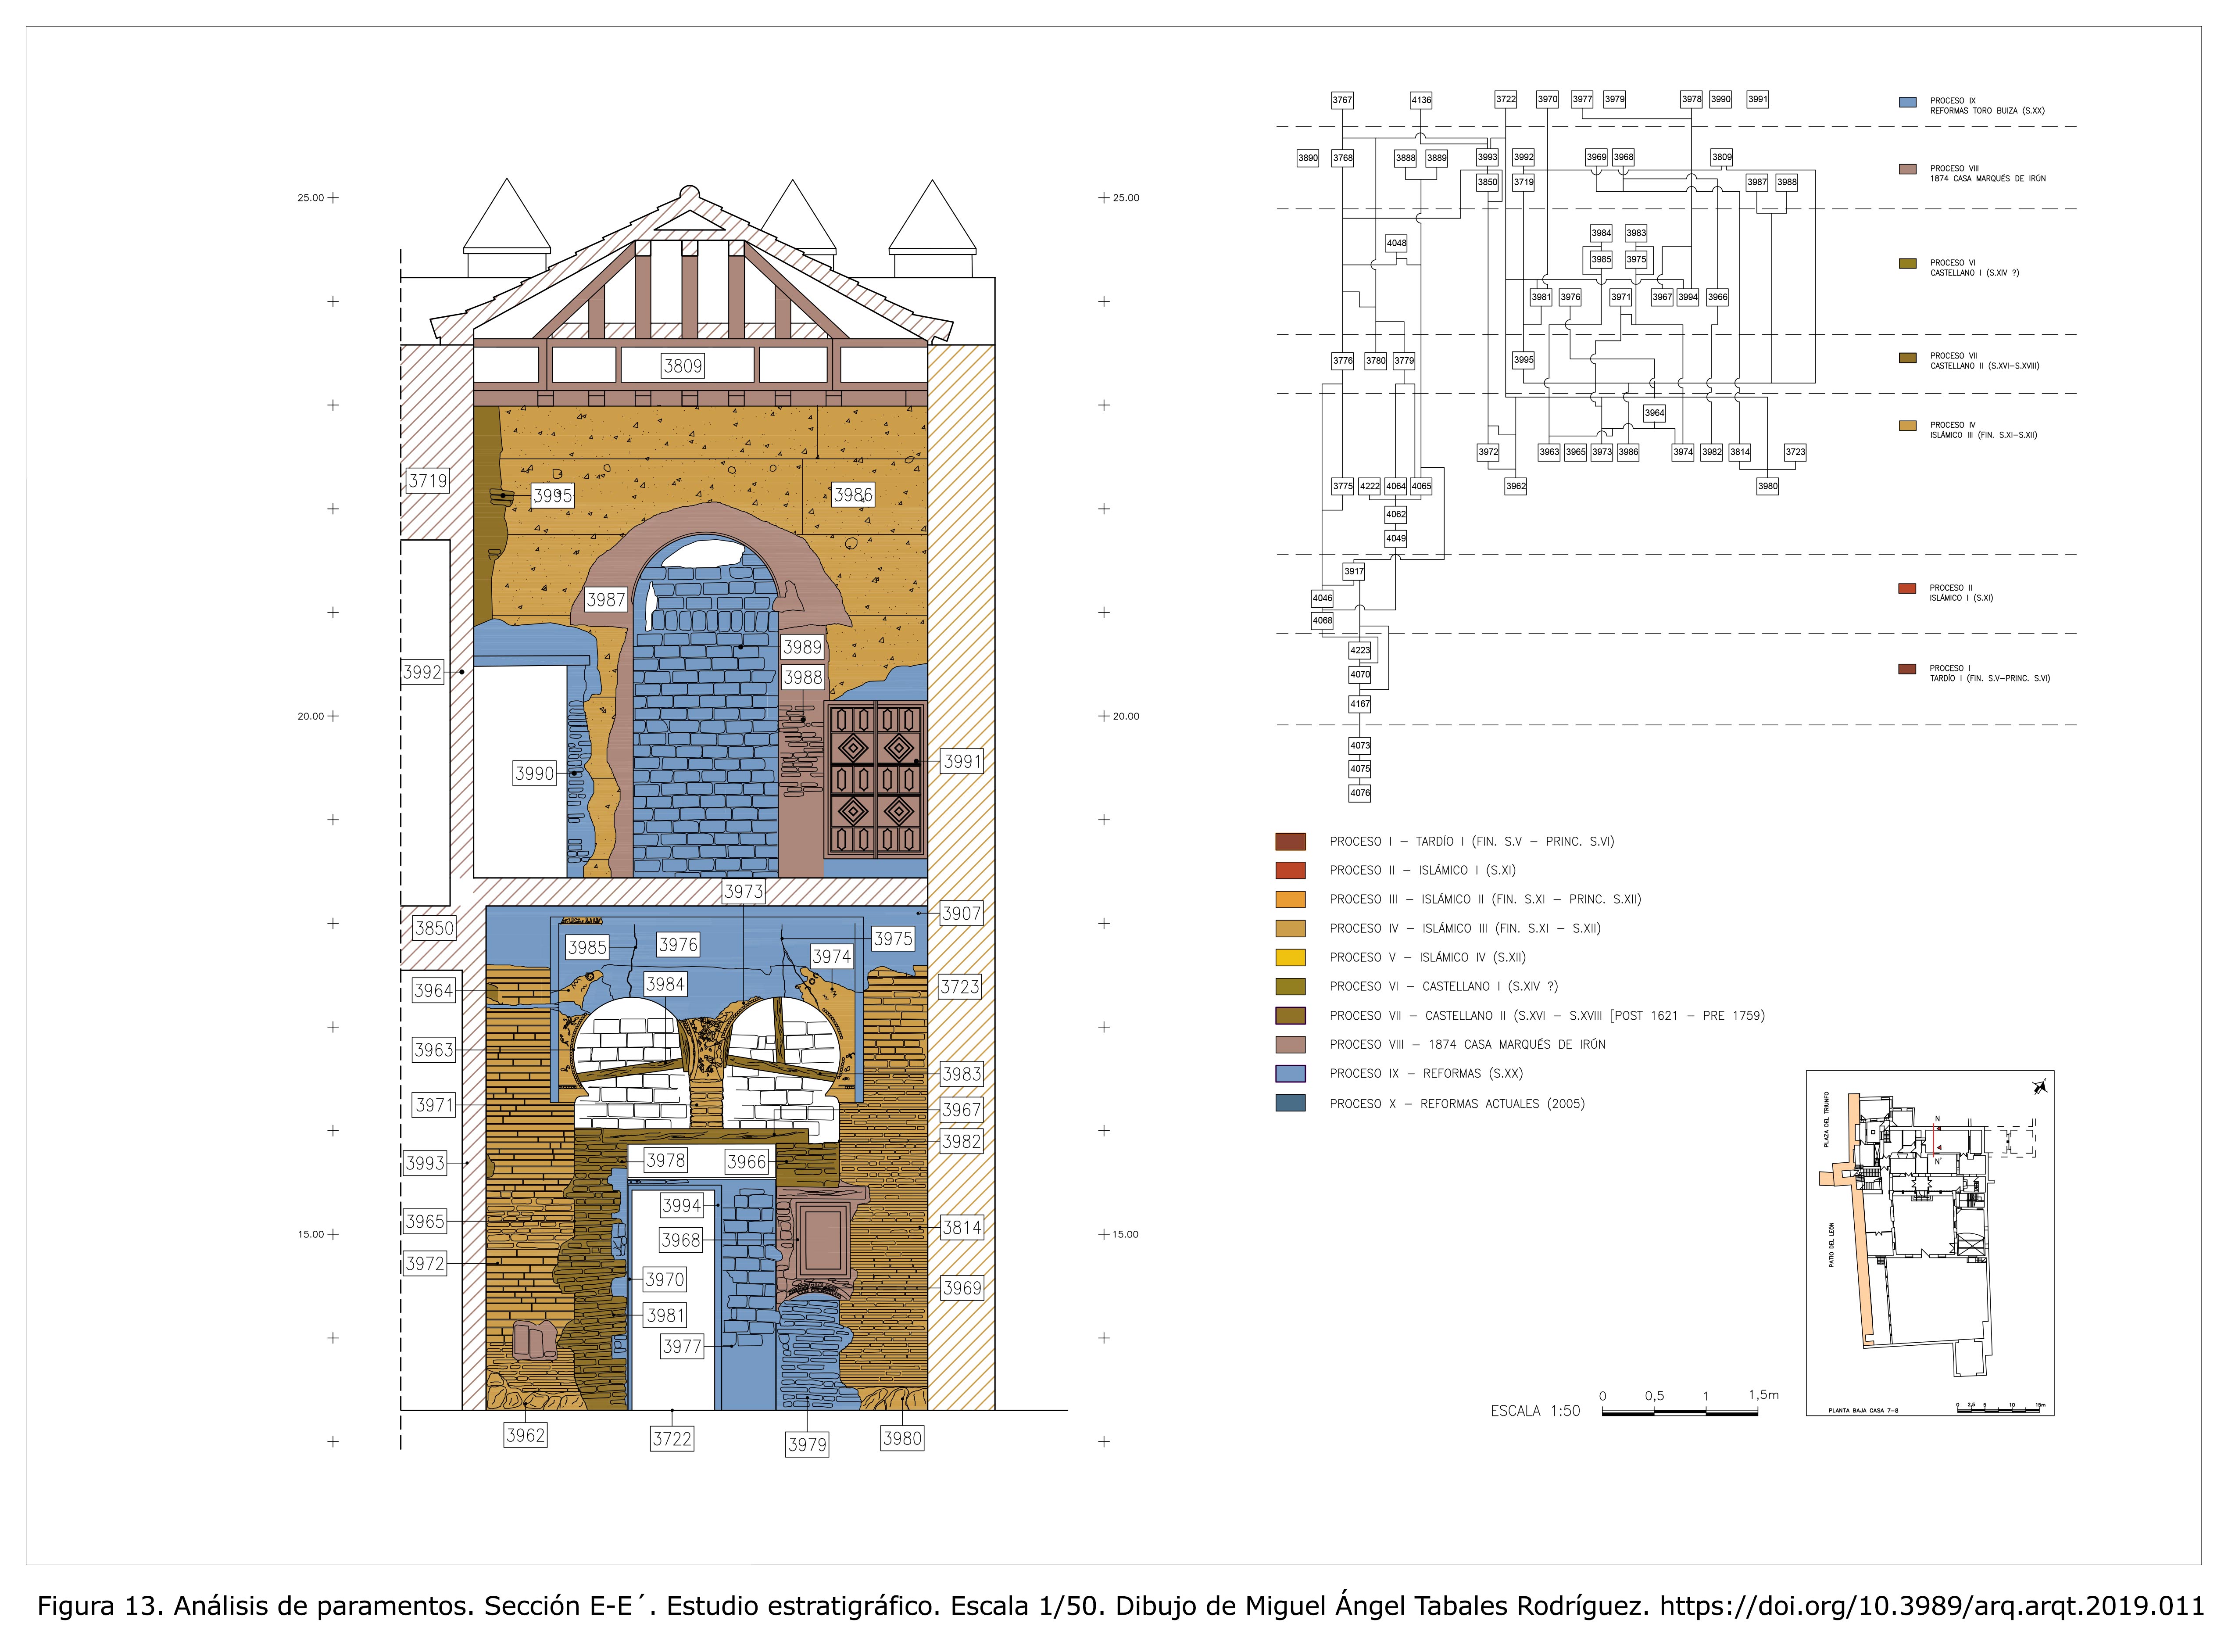This screenshot has height=1652, width=2228.
Task: Click the 'ESCALA 1:50' scale label
Action: pos(1535,1411)
